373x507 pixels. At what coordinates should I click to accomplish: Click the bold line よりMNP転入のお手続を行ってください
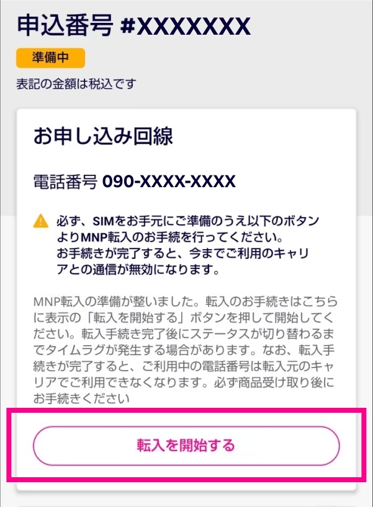tap(170, 237)
